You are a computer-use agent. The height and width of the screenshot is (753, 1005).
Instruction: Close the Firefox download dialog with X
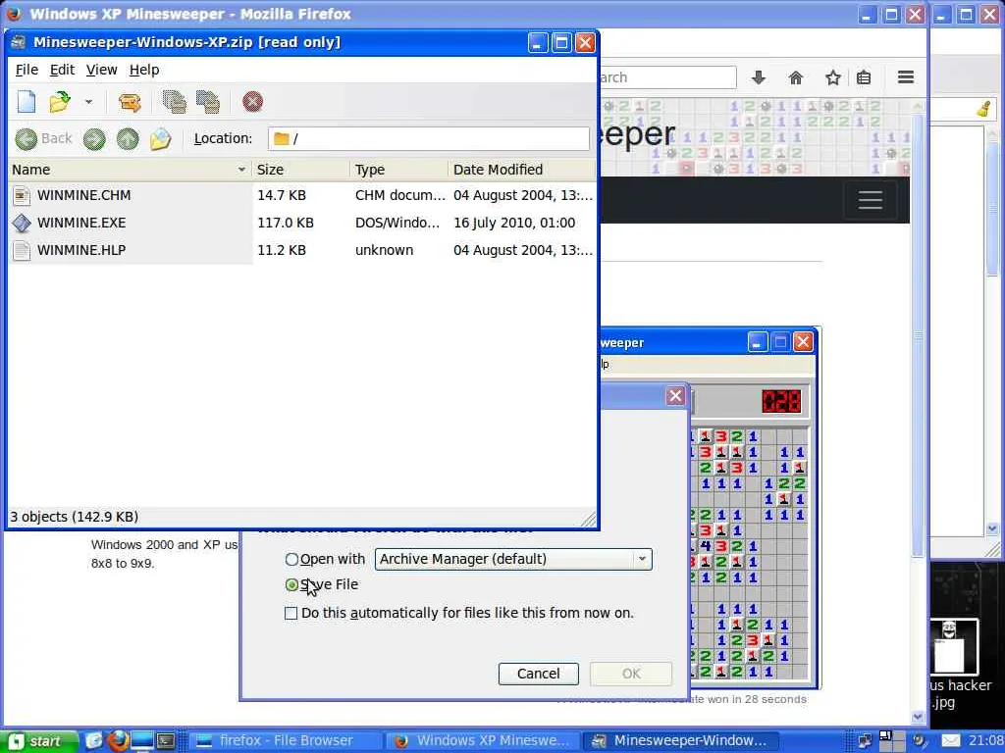click(x=675, y=396)
